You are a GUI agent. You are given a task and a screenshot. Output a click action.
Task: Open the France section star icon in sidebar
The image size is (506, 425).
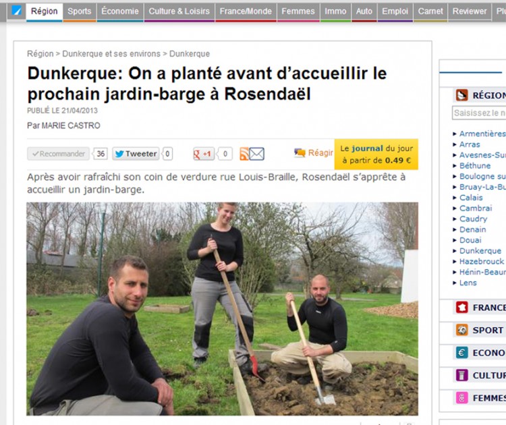click(x=461, y=307)
